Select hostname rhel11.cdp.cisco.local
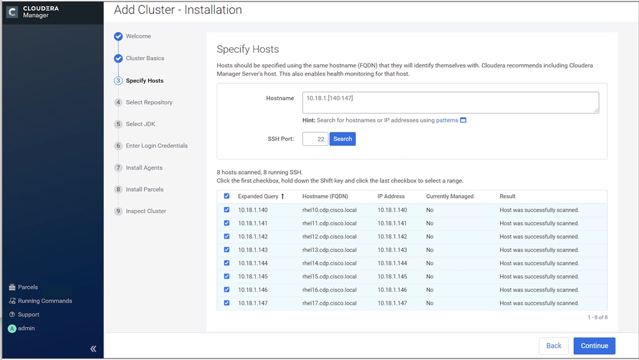 tap(329, 223)
